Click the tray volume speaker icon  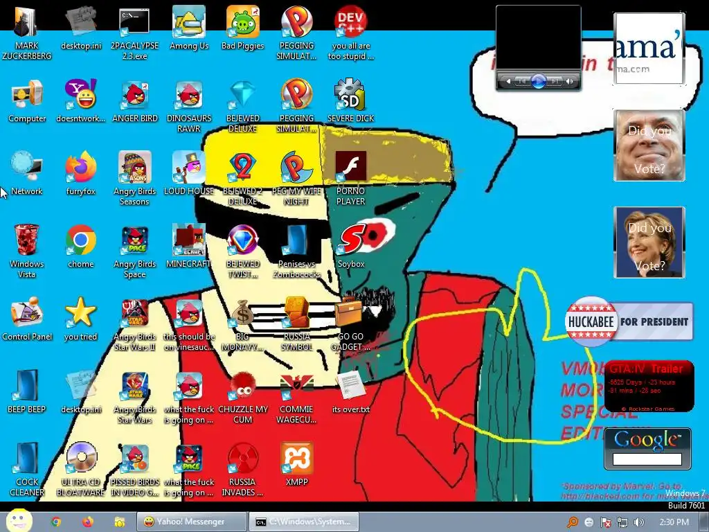pyautogui.click(x=638, y=522)
